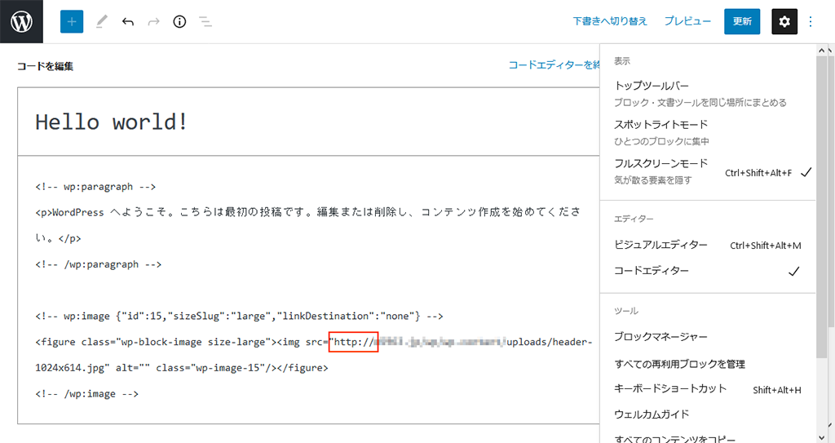The width and height of the screenshot is (835, 443).
Task: Switch to ビジュアルエディター
Action: click(708, 245)
